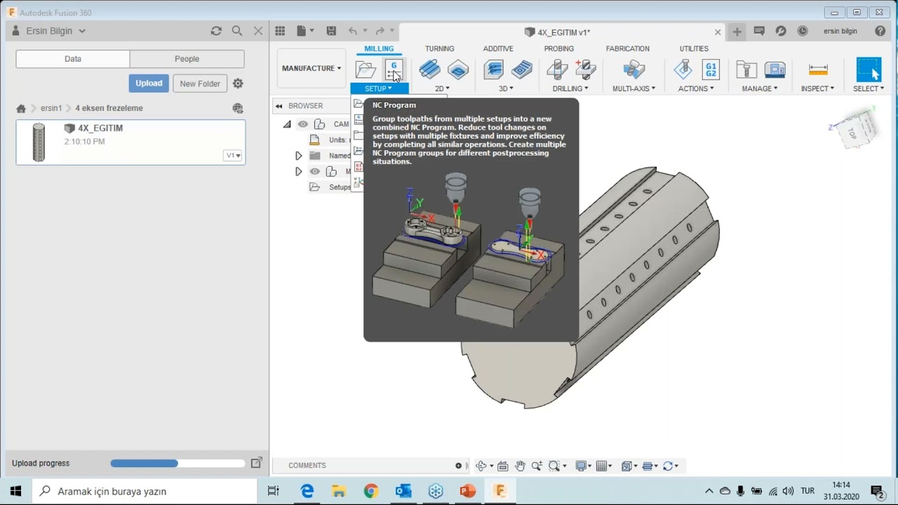
Task: Go to ersin1 in breadcrumb
Action: pos(51,108)
